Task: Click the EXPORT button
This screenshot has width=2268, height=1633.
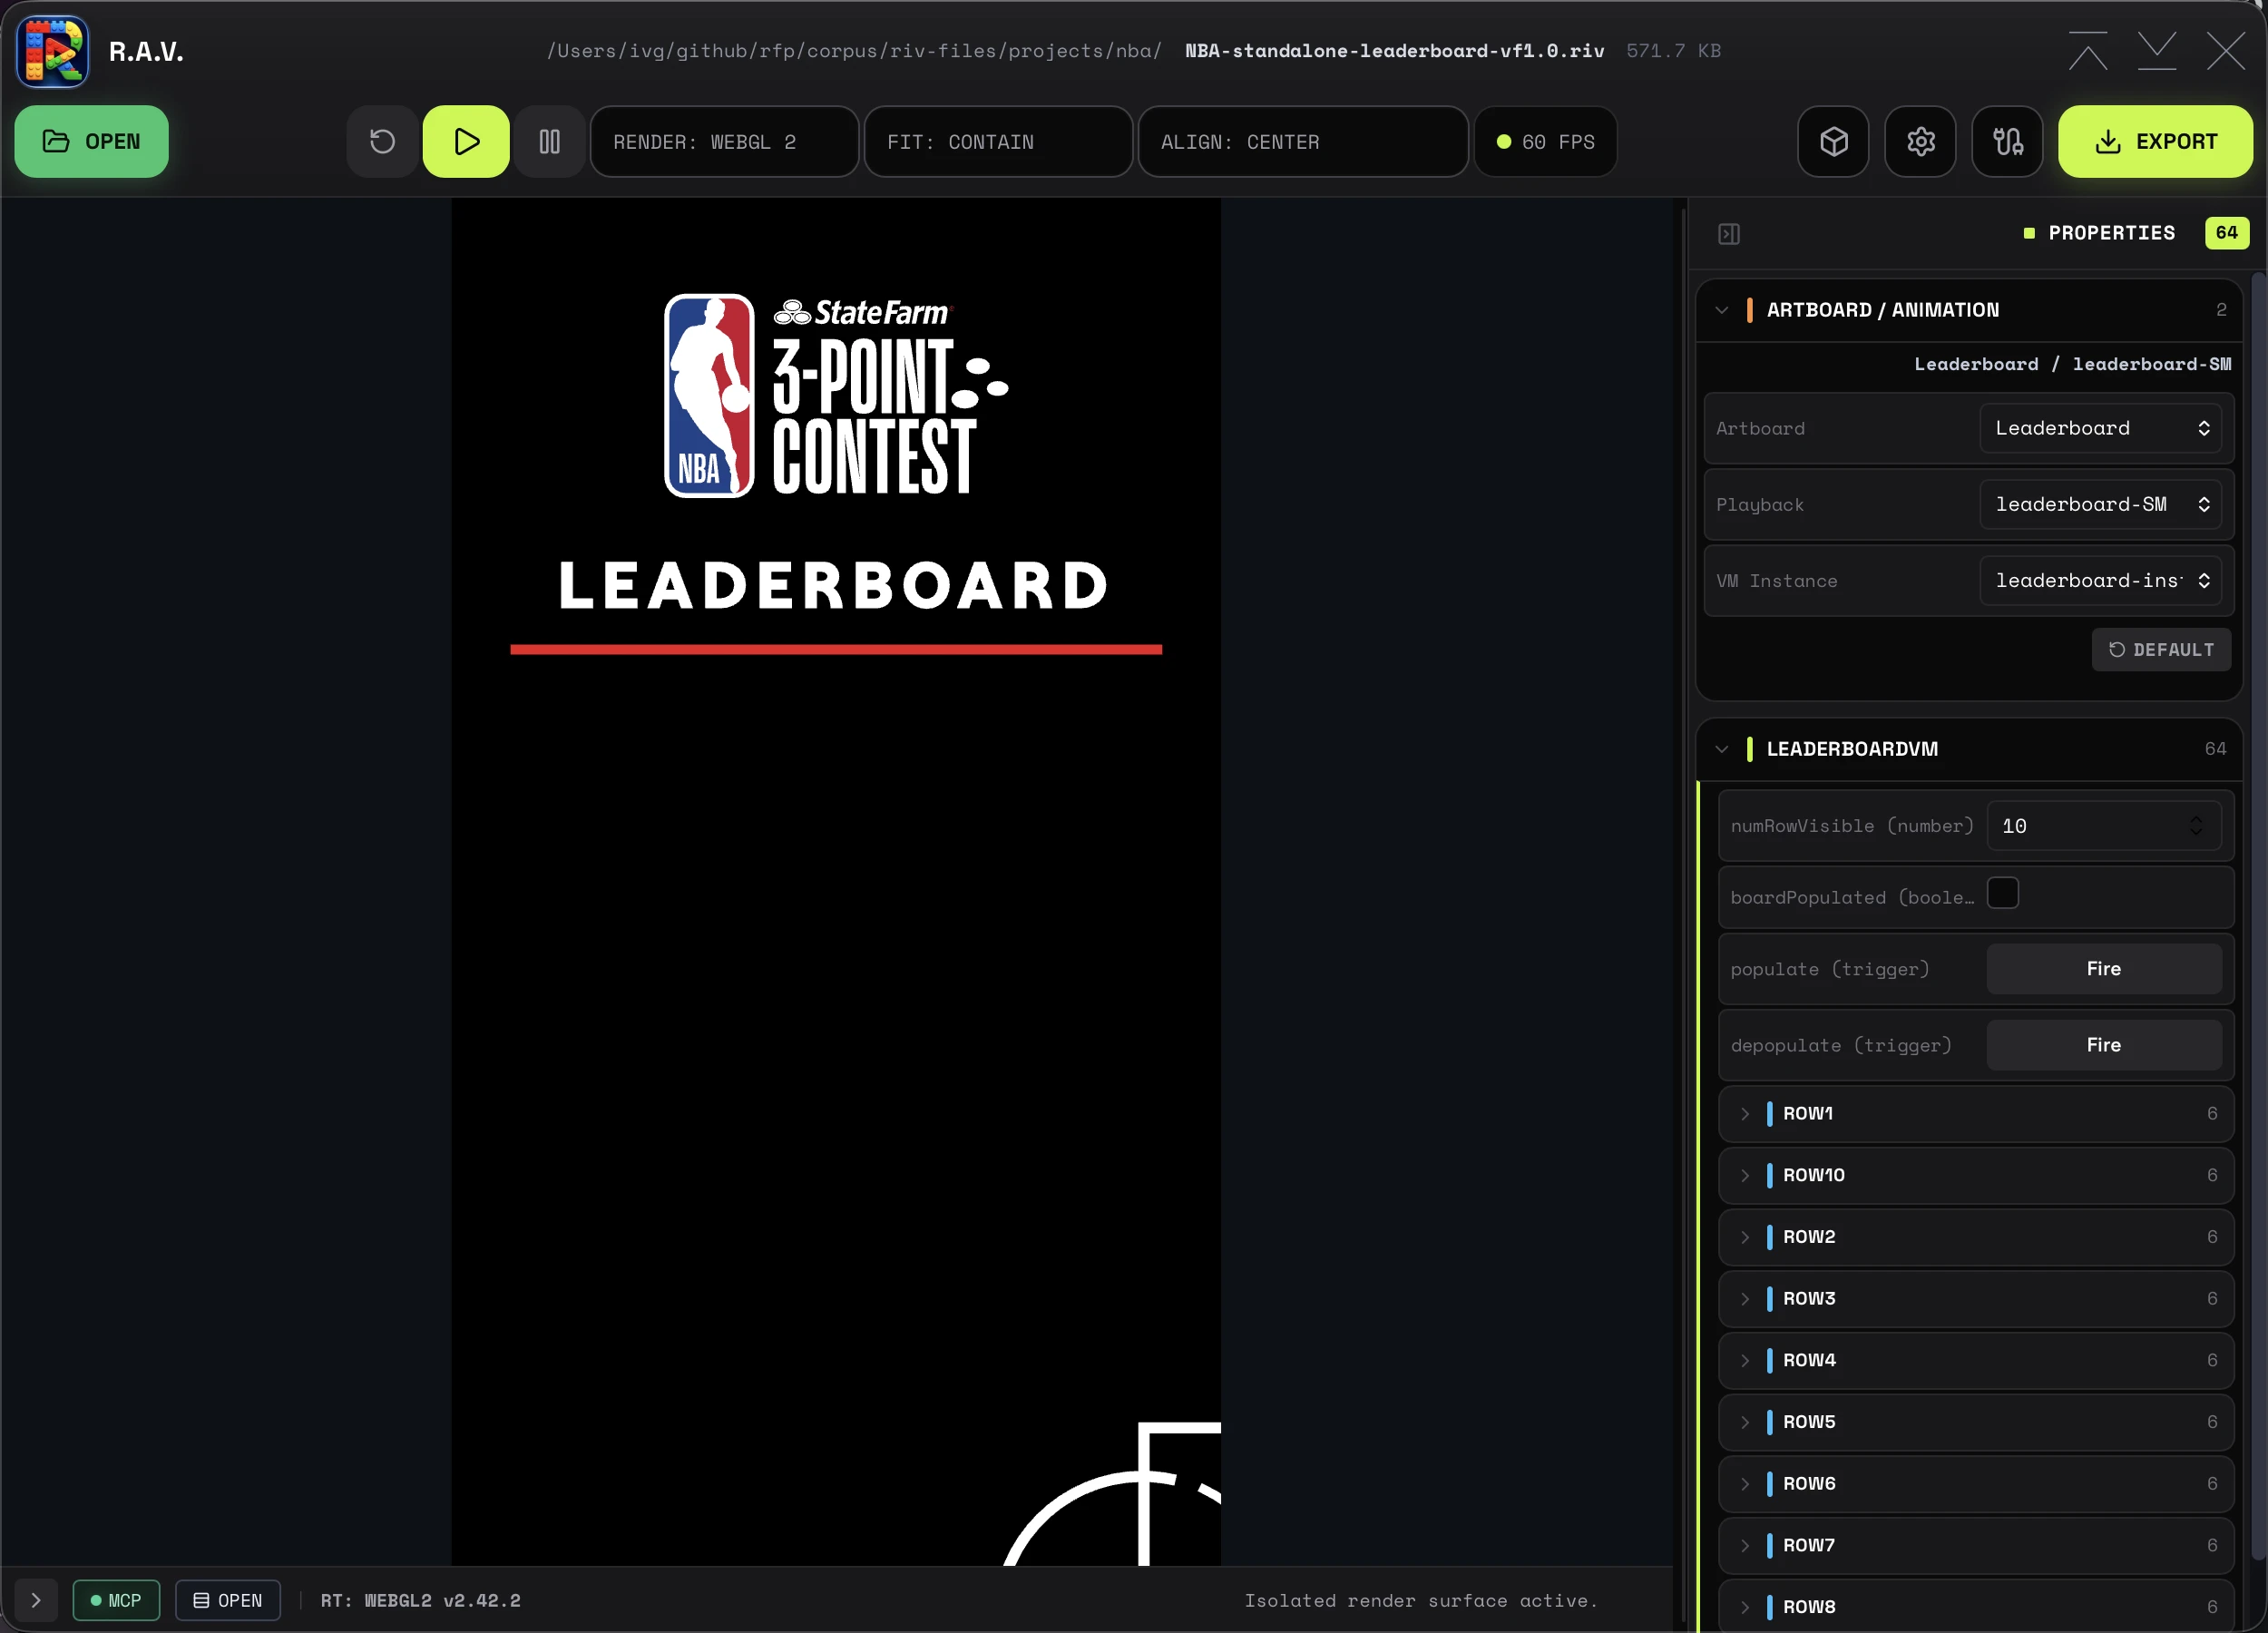Action: 2155,141
